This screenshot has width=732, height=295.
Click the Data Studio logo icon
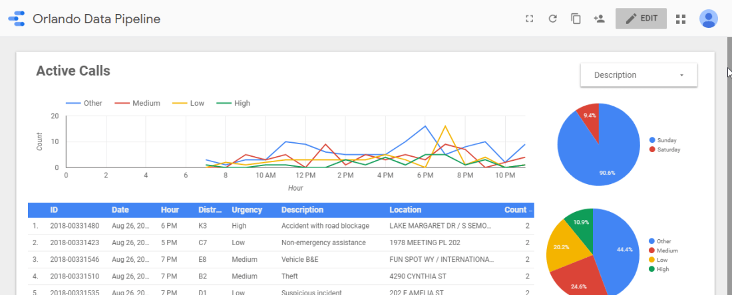tap(17, 19)
